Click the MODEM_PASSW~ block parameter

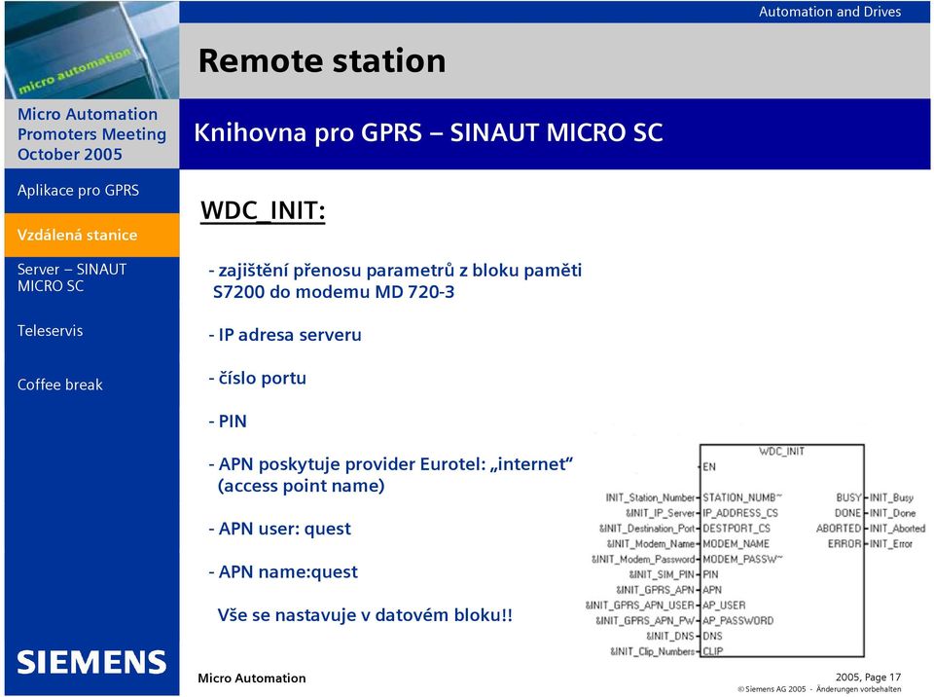tap(742, 560)
